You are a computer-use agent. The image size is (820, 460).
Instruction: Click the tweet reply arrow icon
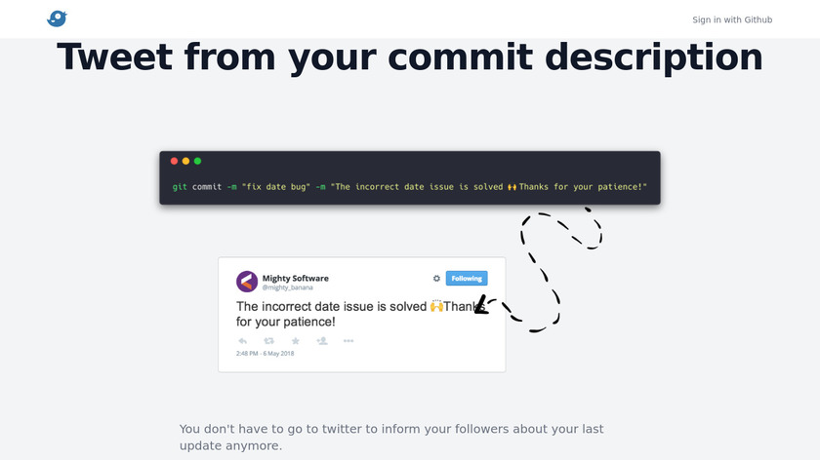243,340
